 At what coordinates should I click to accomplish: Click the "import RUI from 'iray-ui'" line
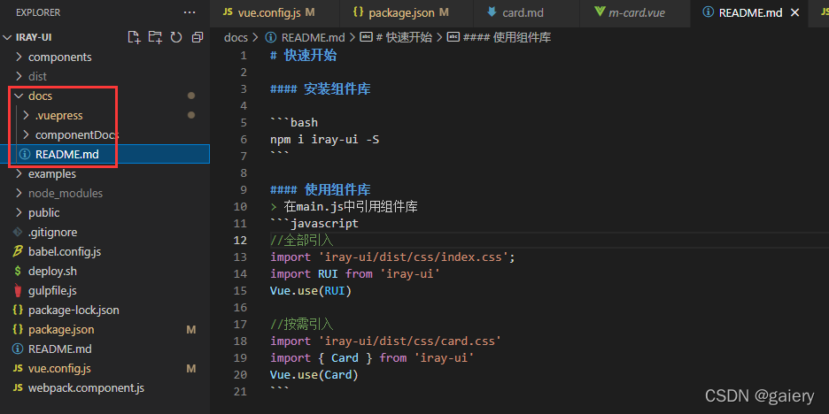(355, 273)
